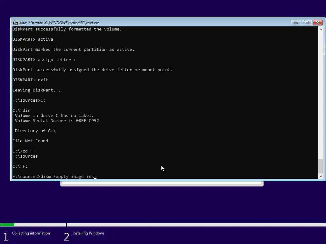Click the white setup dialog edge below console
Viewport: 326px width, 244px height.
(162, 184)
